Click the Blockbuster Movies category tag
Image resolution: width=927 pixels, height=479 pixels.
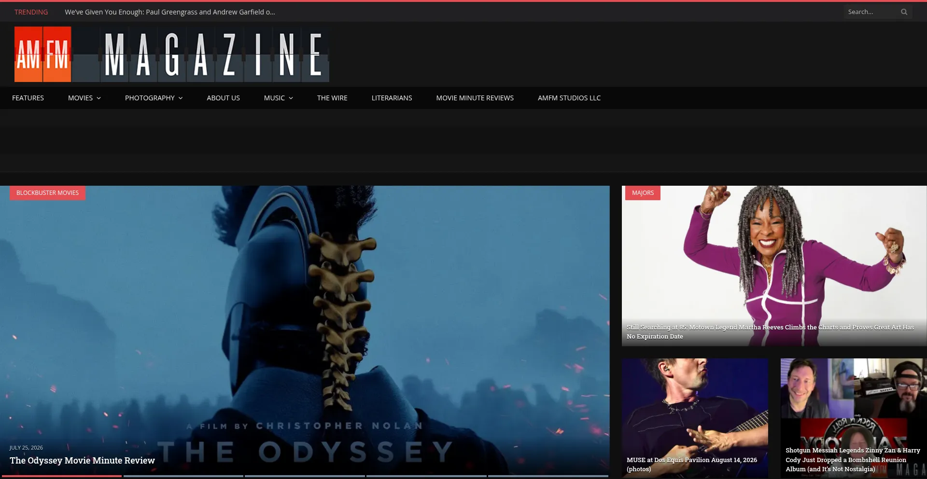(47, 193)
